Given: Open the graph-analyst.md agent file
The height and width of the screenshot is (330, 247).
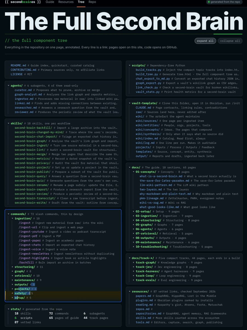Looking at the screenshot, I should pos(28,94).
